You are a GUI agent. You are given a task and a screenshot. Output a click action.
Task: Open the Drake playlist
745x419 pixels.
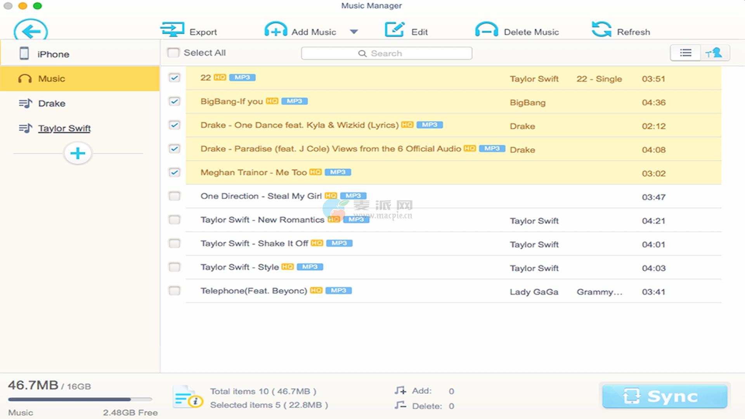point(52,104)
